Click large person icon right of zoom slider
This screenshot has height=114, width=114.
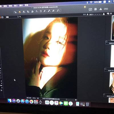(104, 14)
